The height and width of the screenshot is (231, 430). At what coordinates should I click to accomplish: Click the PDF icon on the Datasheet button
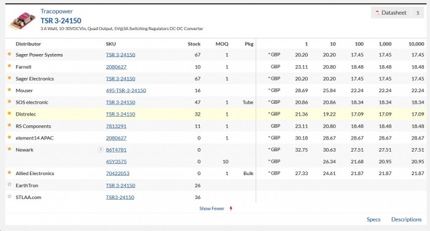378,13
